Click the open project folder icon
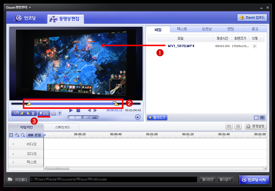This screenshot has width=275, height=191. tap(229, 126)
